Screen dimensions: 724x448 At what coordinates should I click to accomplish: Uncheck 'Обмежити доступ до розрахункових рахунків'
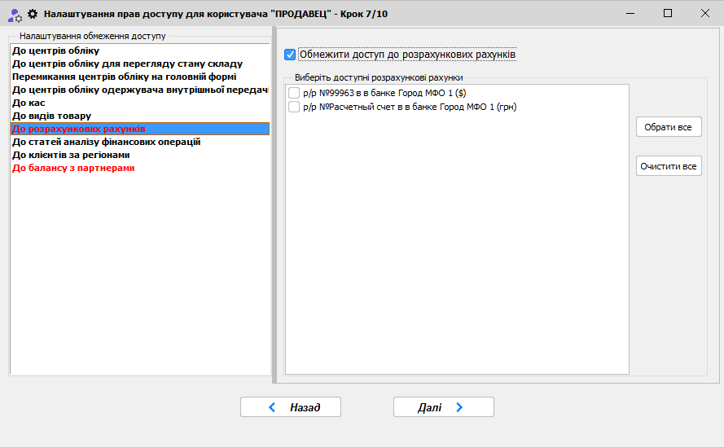(x=290, y=55)
